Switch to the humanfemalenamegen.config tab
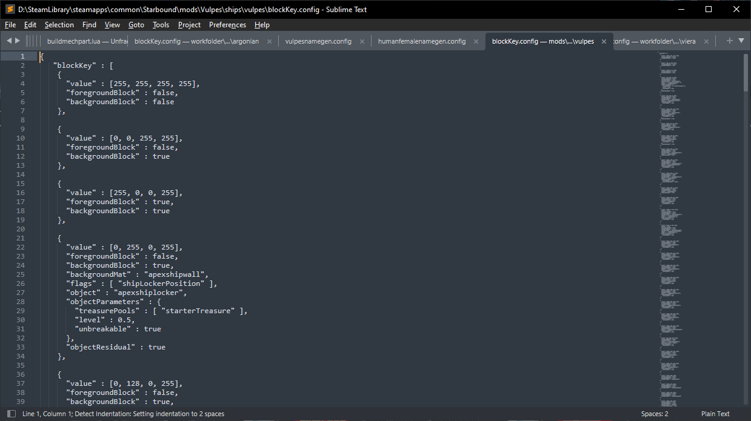The image size is (751, 421). click(x=421, y=41)
